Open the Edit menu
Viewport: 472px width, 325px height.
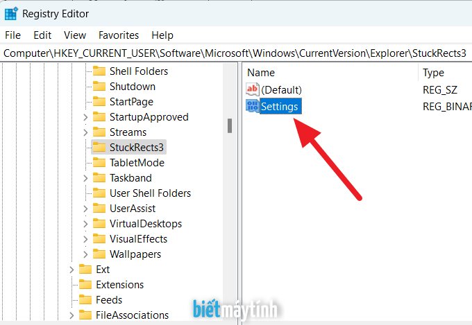click(42, 35)
